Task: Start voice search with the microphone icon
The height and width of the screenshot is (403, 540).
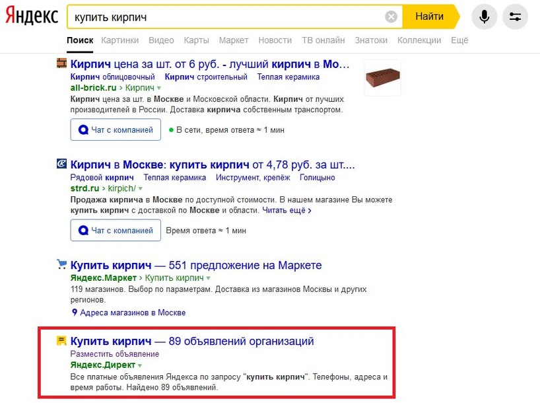Action: tap(484, 17)
